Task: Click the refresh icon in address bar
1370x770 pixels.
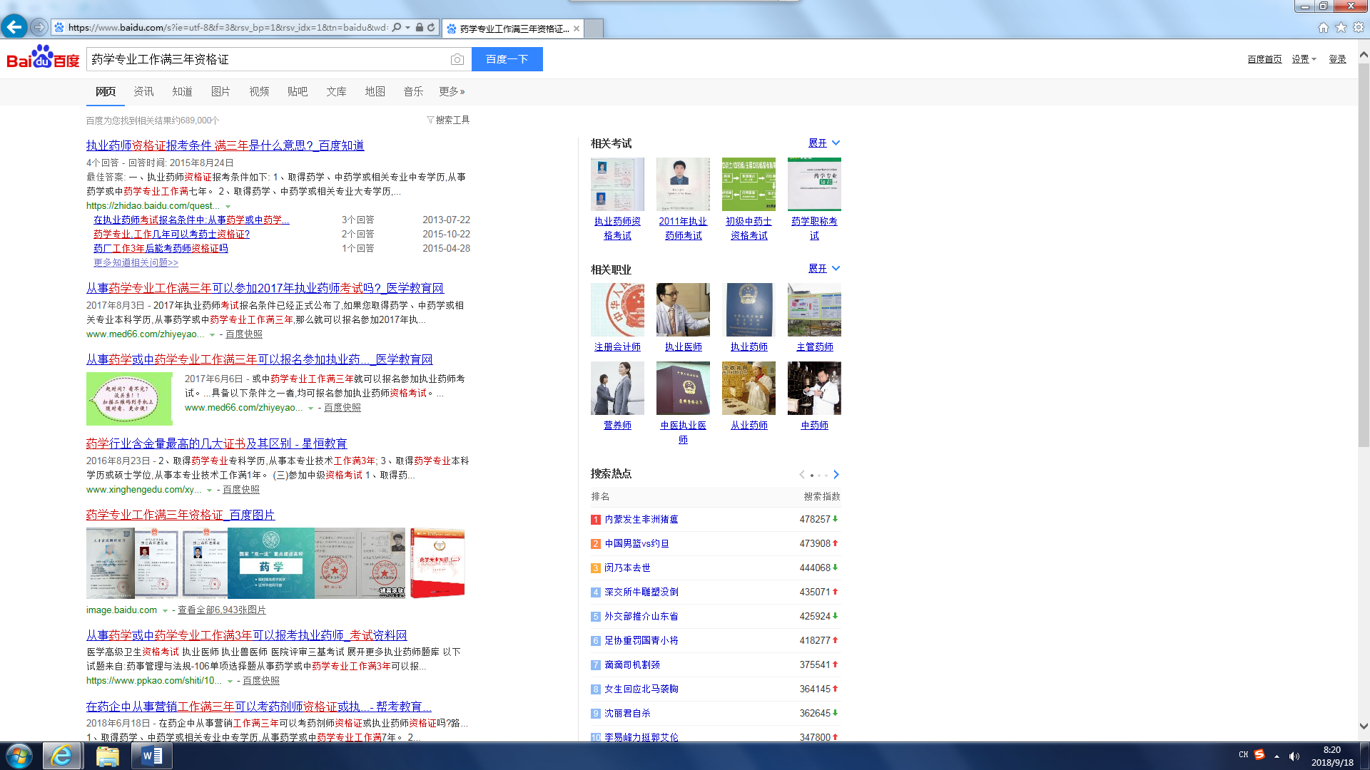Action: pos(431,28)
